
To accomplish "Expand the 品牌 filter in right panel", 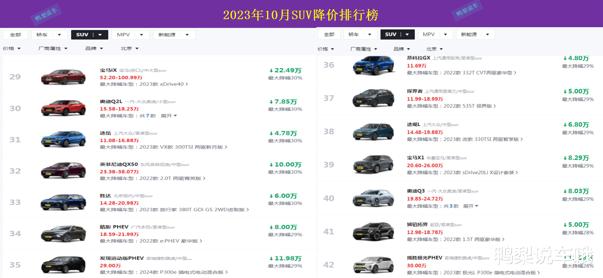I will [402, 49].
